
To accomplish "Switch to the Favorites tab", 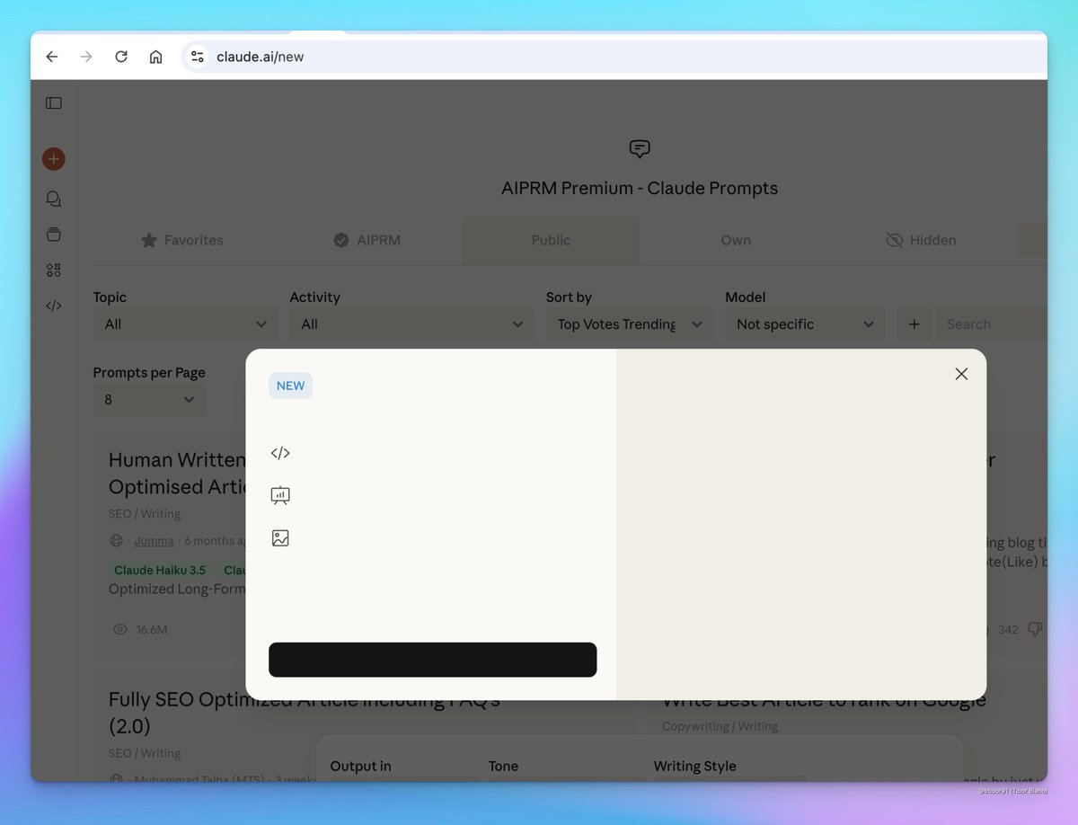I will pyautogui.click(x=182, y=240).
